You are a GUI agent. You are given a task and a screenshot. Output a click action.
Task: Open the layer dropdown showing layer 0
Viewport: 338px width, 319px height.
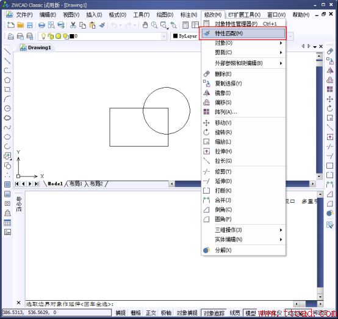(x=102, y=36)
